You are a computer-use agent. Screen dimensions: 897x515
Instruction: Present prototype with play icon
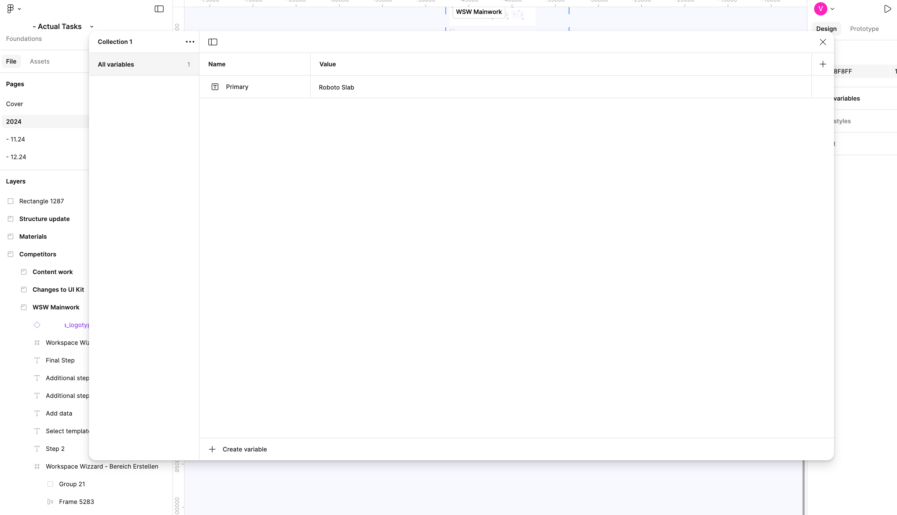click(x=887, y=9)
